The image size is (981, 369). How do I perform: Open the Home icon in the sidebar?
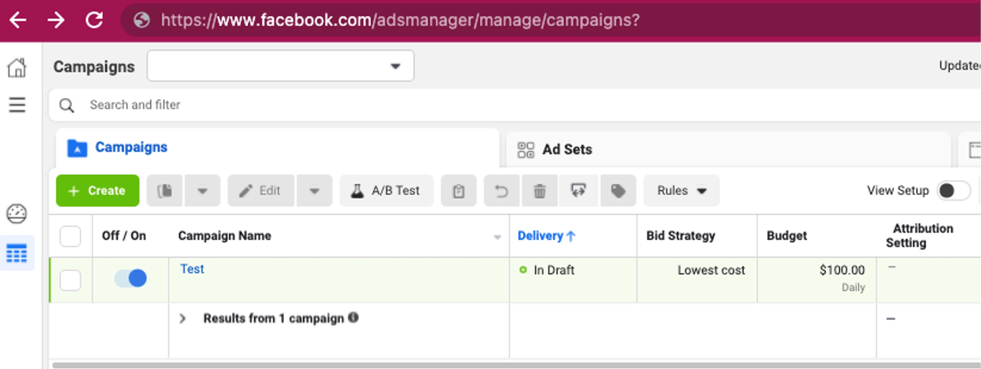(x=17, y=68)
